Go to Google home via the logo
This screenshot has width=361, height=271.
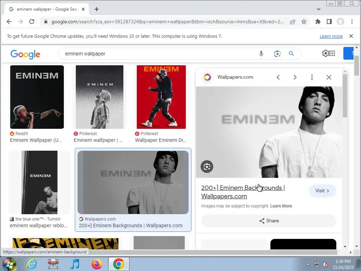[x=25, y=54]
